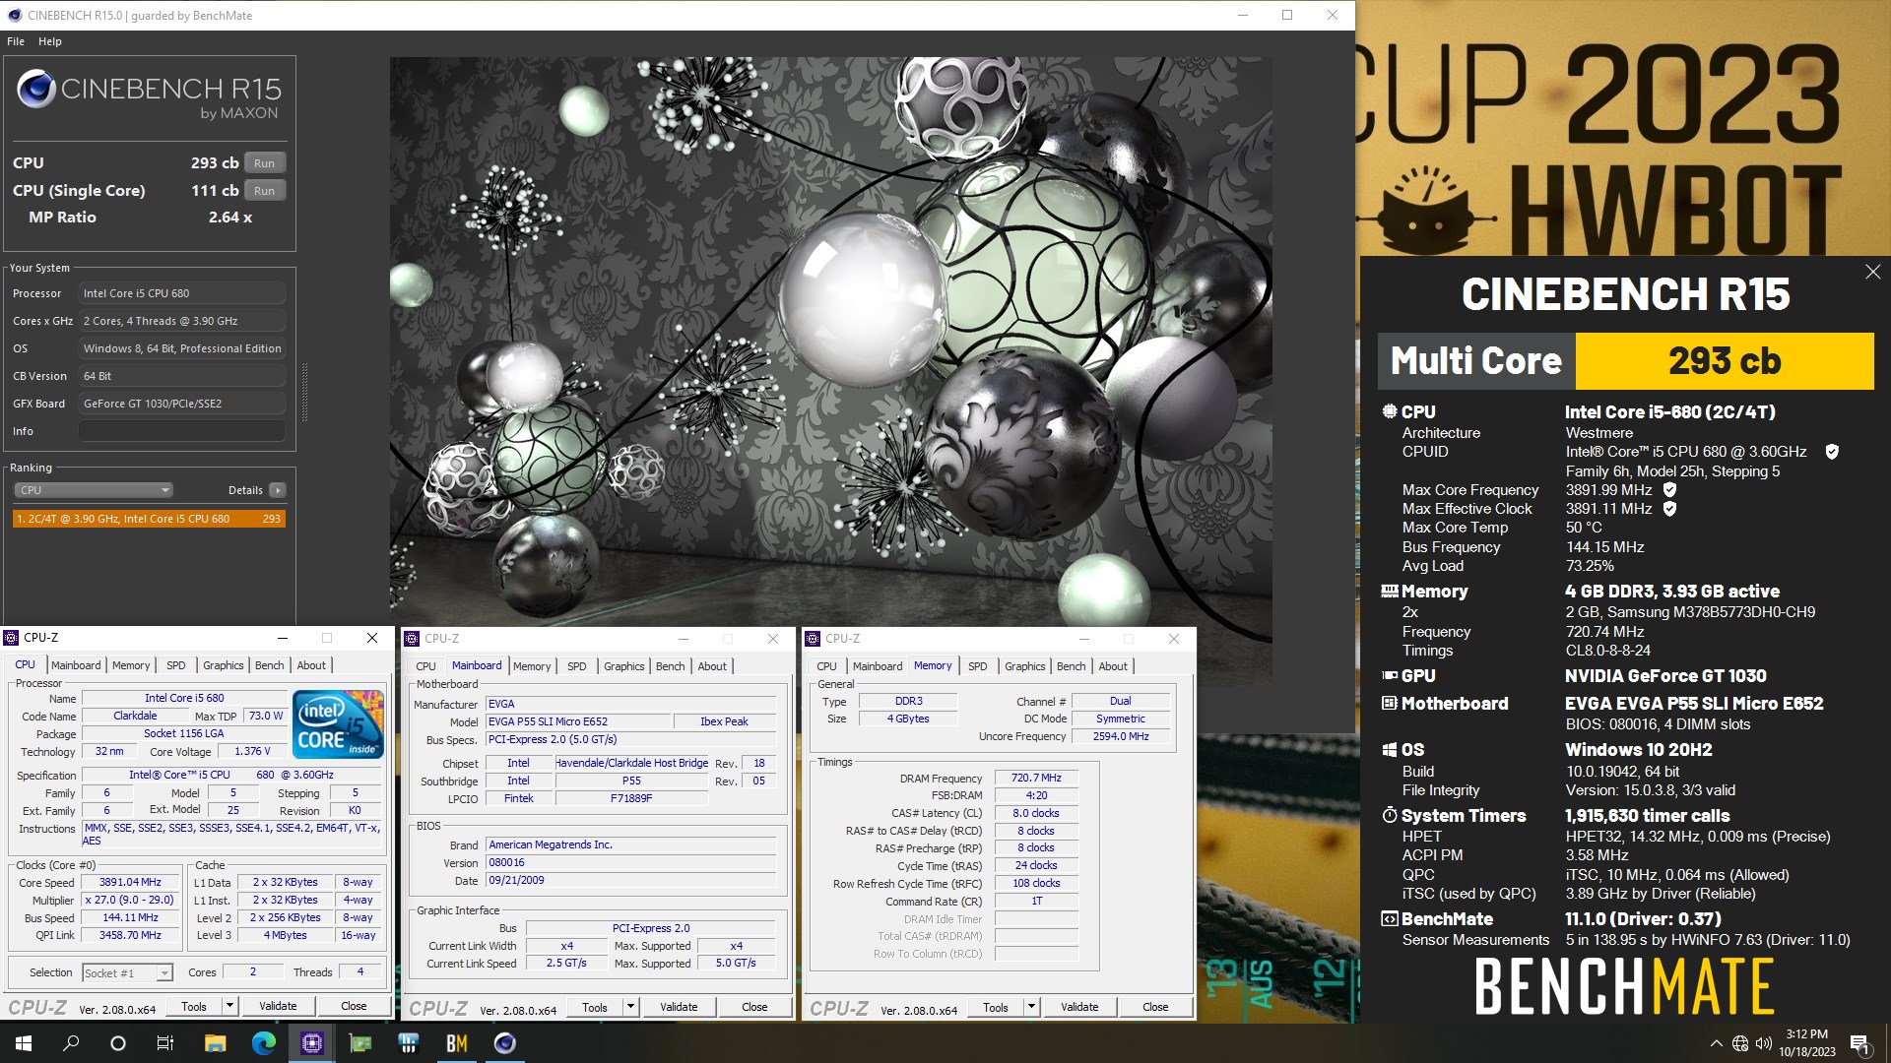Open taskbar search magnifier
Viewport: 1891px width, 1063px height.
point(71,1043)
